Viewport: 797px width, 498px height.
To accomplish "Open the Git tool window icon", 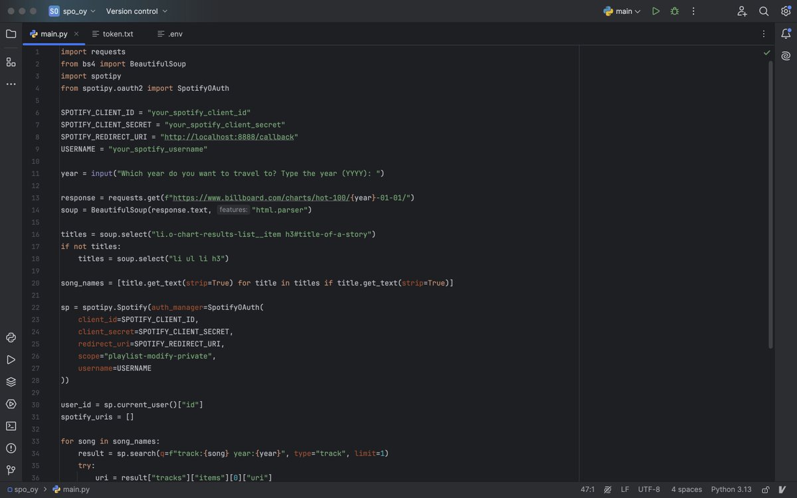I will pos(11,470).
